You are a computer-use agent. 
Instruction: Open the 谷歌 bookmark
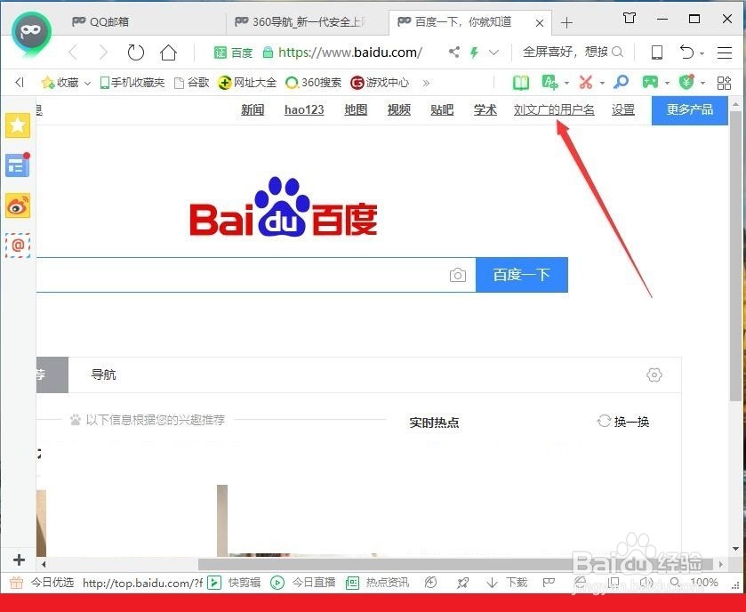[192, 83]
